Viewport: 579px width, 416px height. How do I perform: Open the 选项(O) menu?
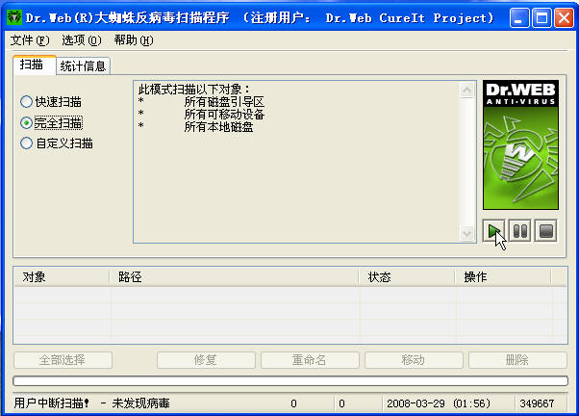pyautogui.click(x=82, y=39)
